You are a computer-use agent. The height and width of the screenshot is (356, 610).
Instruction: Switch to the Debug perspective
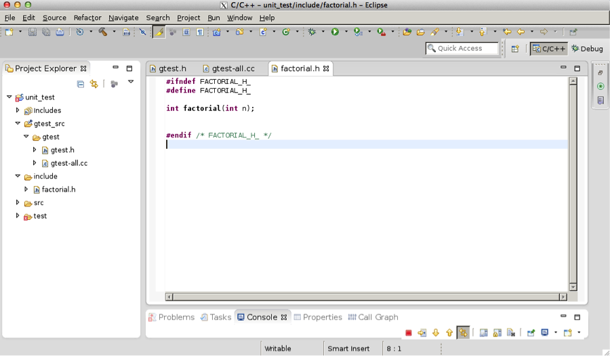(x=587, y=49)
